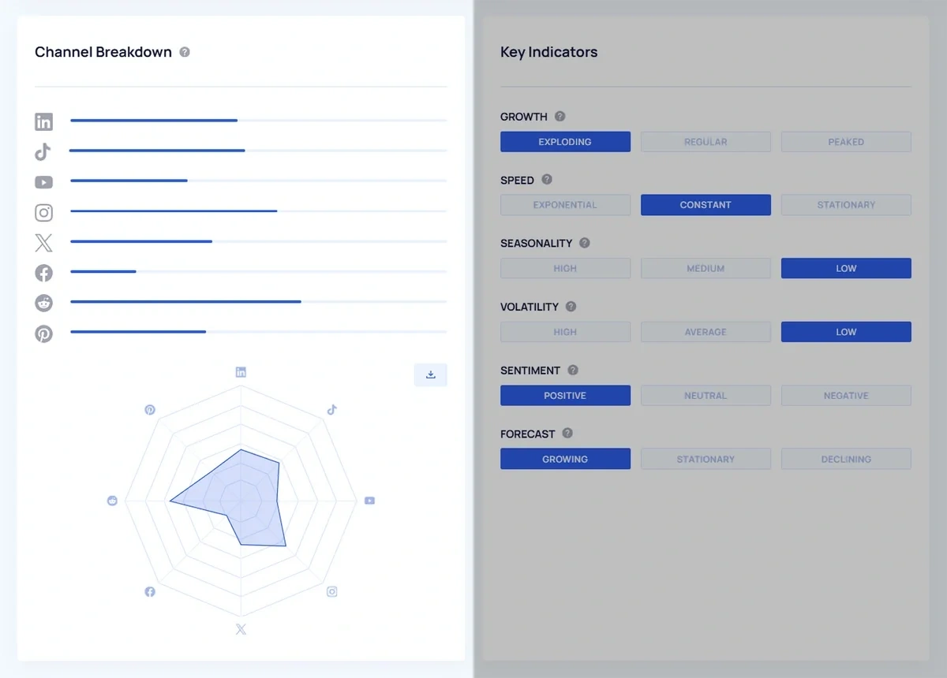Click the TikTok icon in the channel list

pos(43,151)
